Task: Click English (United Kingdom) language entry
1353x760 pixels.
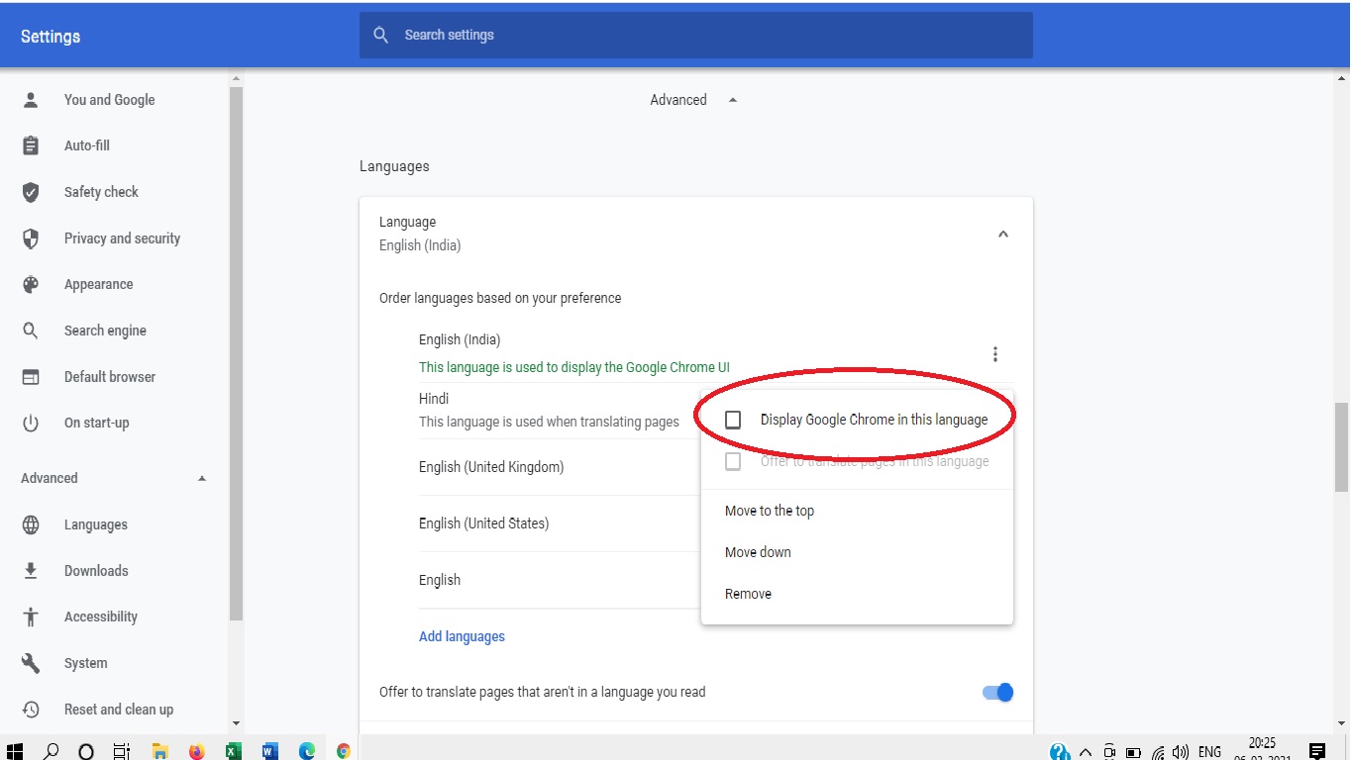Action: click(x=491, y=467)
